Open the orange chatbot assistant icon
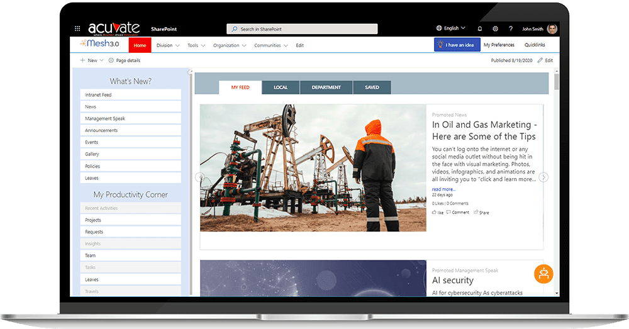Image resolution: width=629 pixels, height=329 pixels. coord(543,274)
